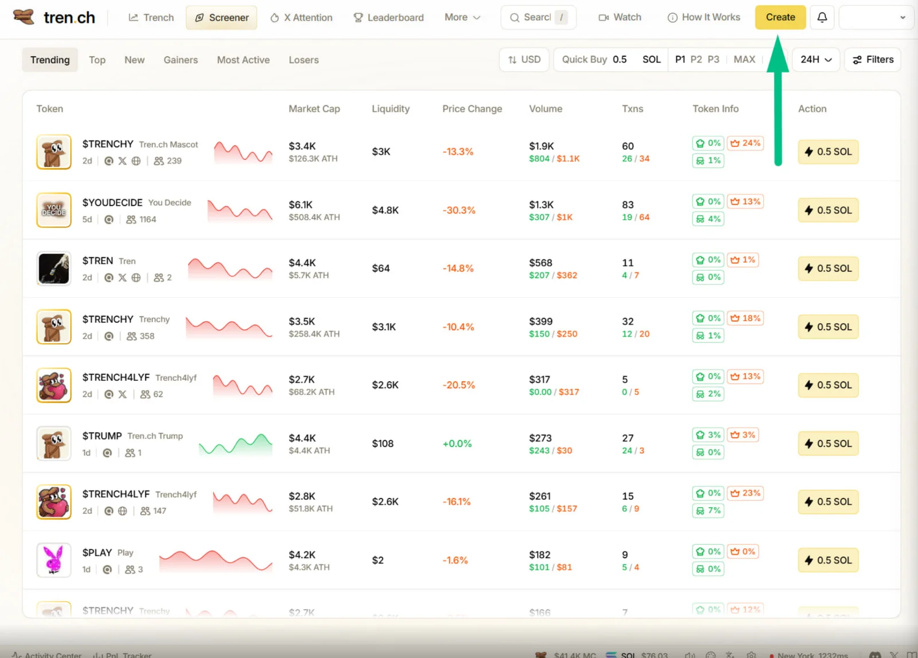Click the Search field
The image size is (918, 658).
tap(538, 17)
